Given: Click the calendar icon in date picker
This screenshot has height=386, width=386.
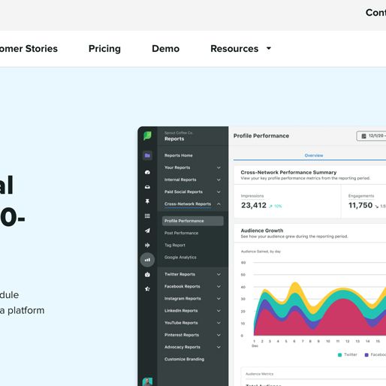Looking at the screenshot, I should [x=363, y=136].
